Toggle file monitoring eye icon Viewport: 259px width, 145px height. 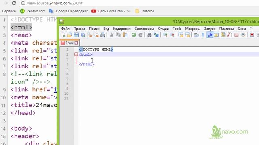coord(243,35)
